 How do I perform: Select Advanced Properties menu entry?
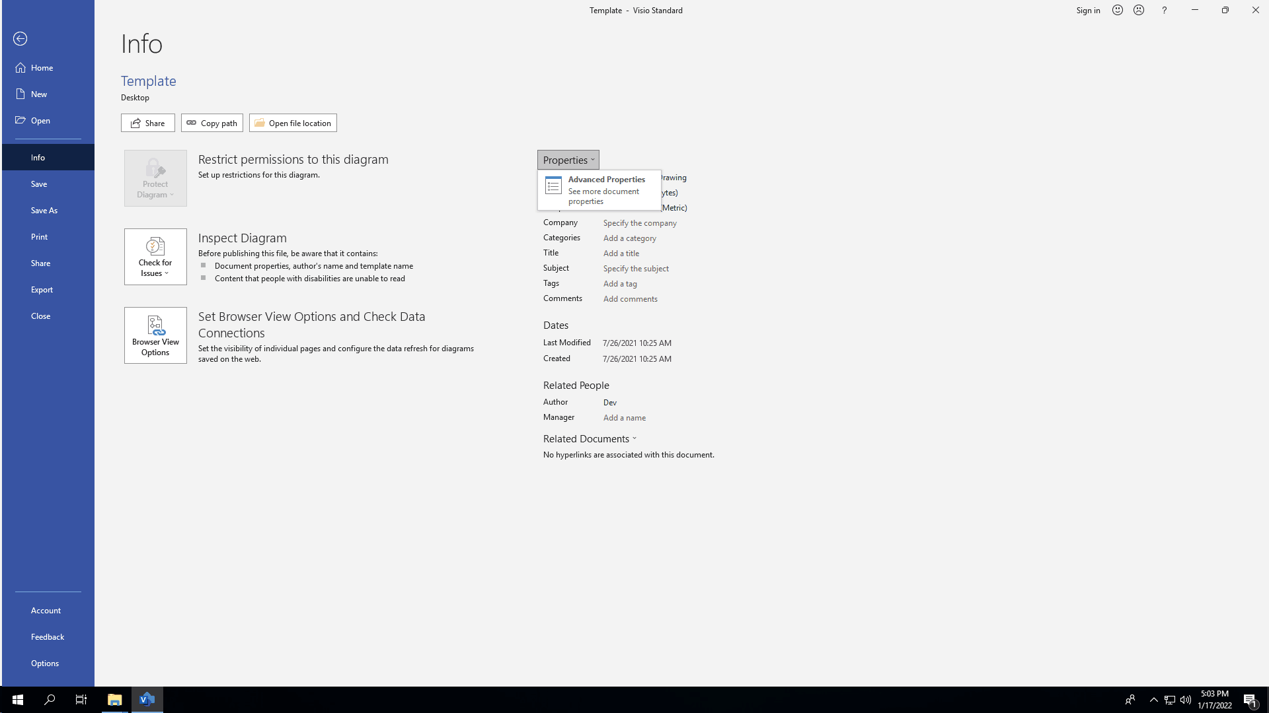tap(599, 189)
